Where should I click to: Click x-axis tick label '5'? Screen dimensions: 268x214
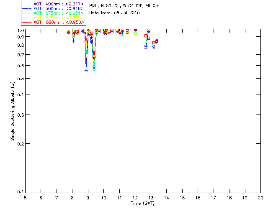pos(25,198)
